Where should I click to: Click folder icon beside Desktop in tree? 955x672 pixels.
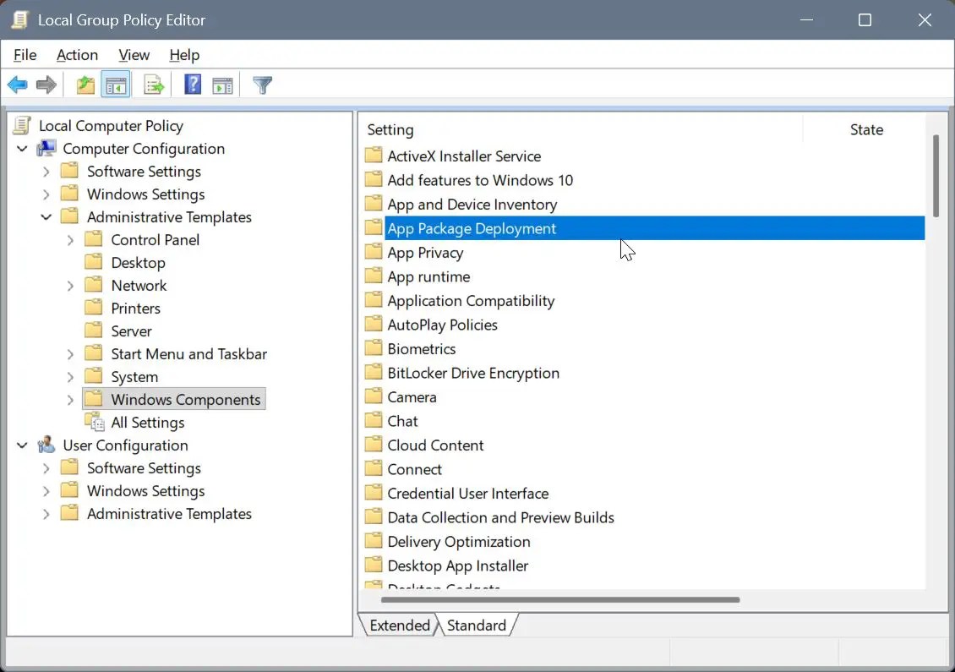click(93, 261)
